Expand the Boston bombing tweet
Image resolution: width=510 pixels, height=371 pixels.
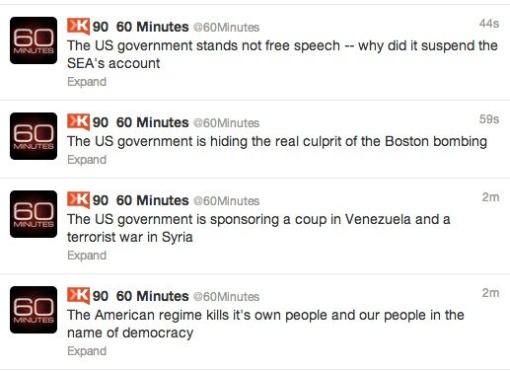(87, 160)
